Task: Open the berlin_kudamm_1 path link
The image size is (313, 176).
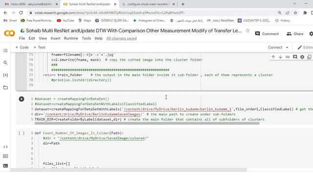Action: tap(177, 109)
